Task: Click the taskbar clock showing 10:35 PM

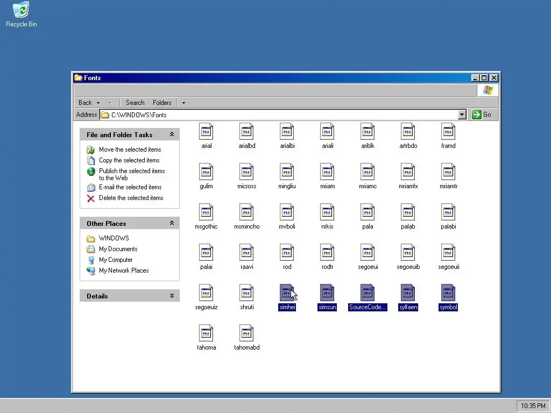Action: pos(533,406)
